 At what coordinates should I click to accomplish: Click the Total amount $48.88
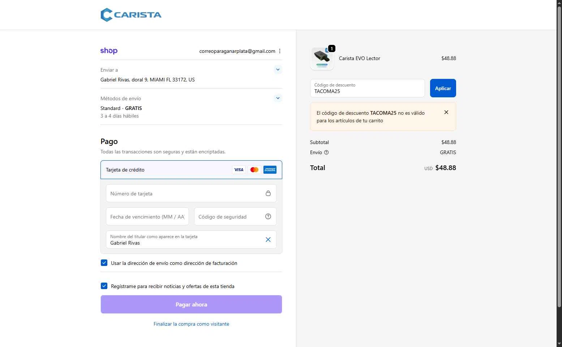tap(446, 168)
